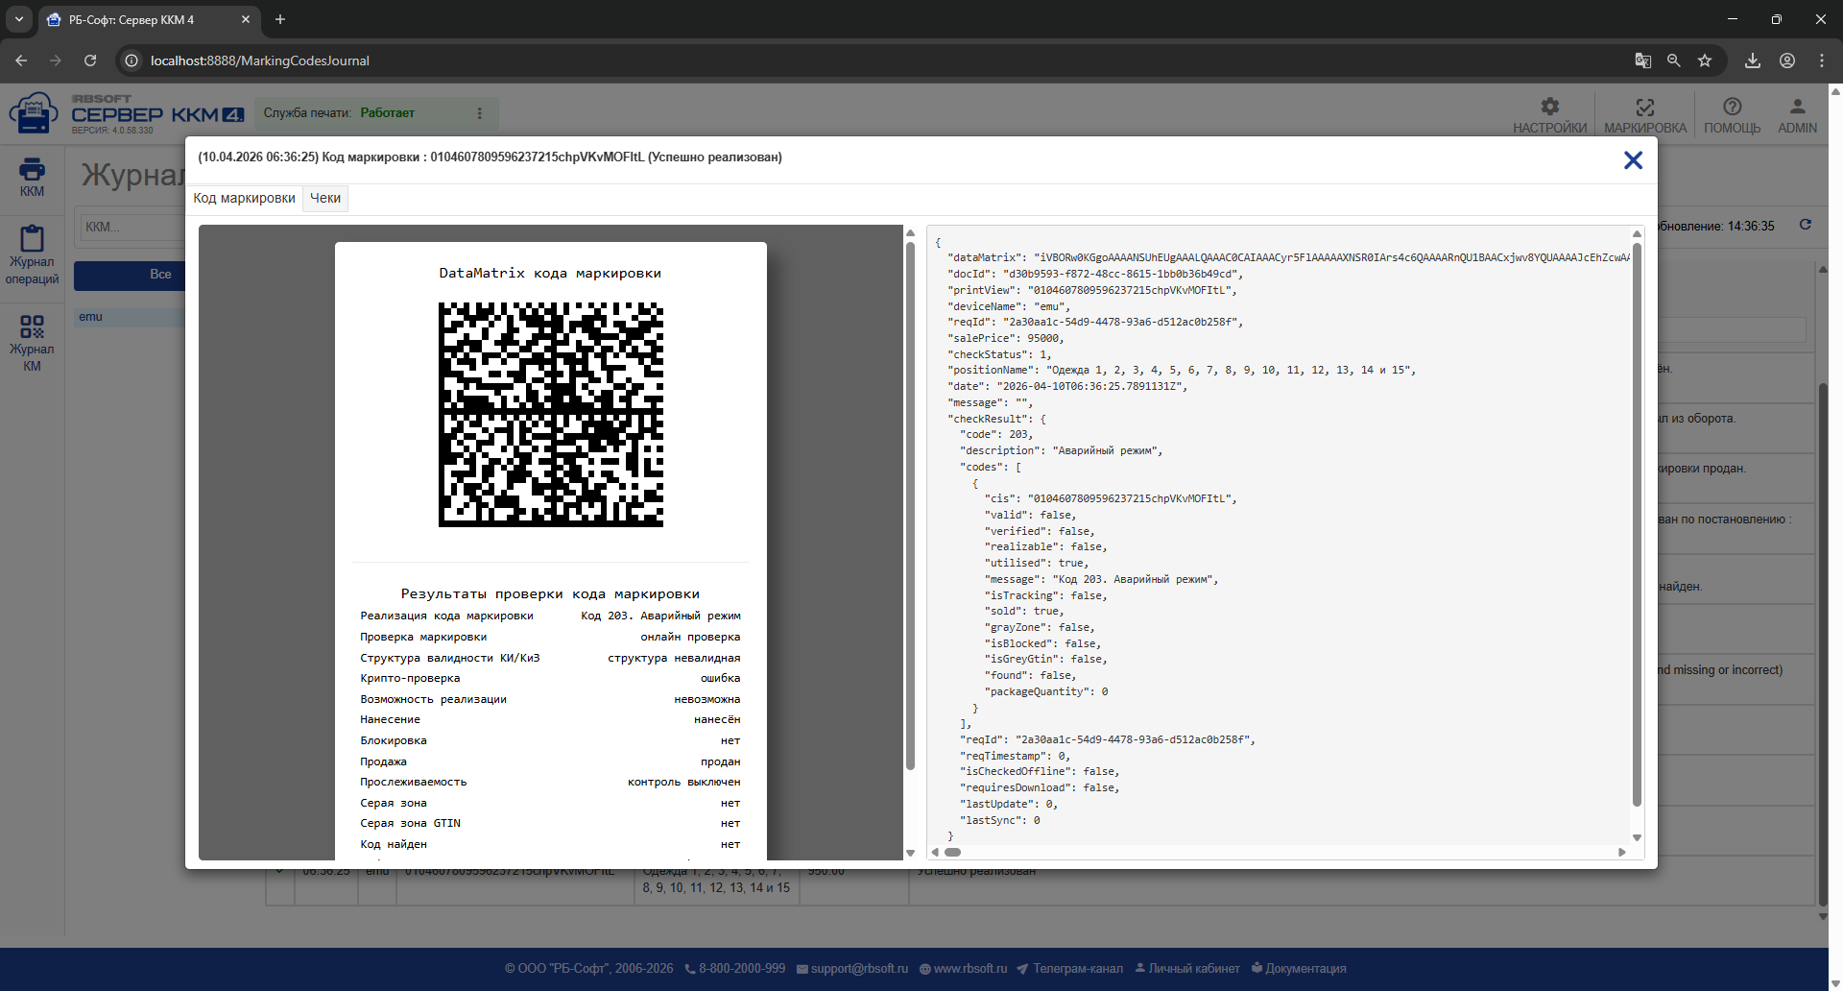Open the ККМ printer sidebar item
Viewport: 1843px width, 991px height.
click(32, 177)
